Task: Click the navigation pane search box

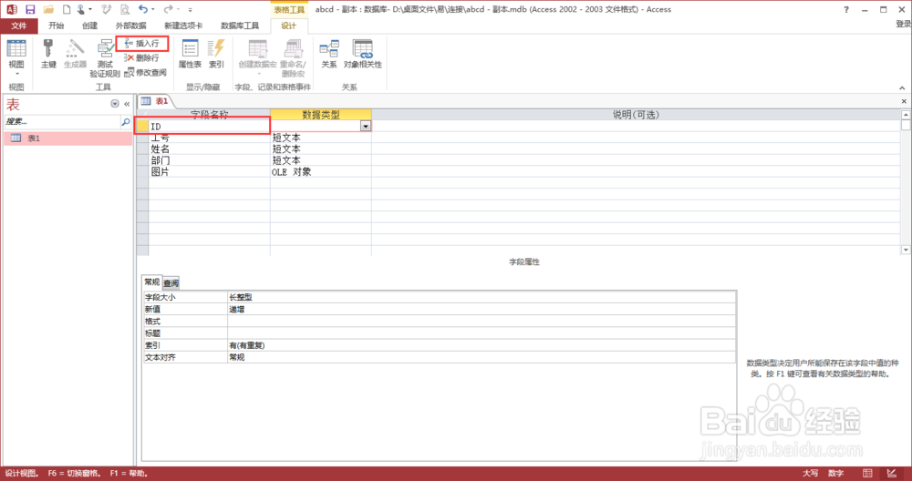Action: pyautogui.click(x=62, y=122)
